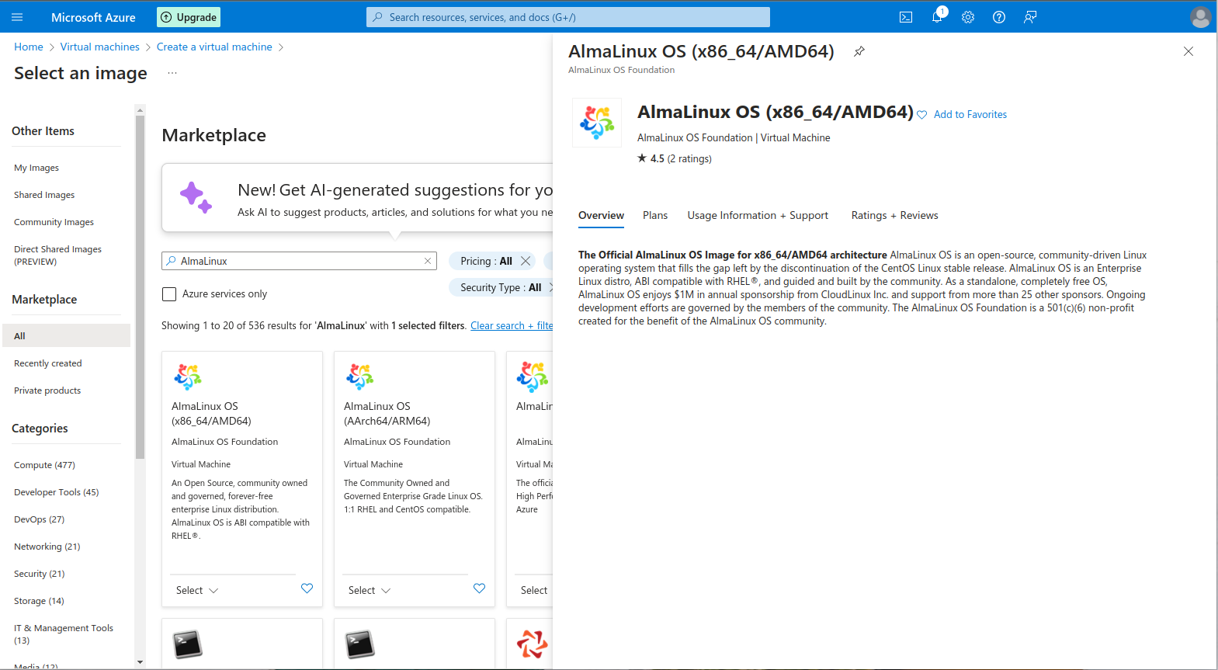Open the Help question mark menu

[999, 17]
